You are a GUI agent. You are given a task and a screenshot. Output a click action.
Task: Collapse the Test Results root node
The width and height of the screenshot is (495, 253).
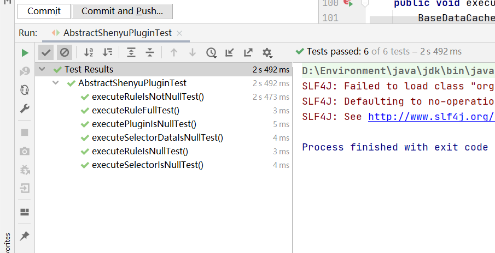pos(42,69)
